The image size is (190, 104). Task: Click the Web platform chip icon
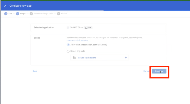(86, 28)
